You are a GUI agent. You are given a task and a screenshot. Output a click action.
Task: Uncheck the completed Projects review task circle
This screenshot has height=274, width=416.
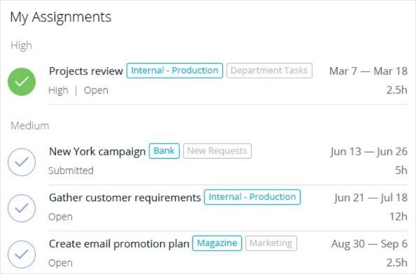22,82
